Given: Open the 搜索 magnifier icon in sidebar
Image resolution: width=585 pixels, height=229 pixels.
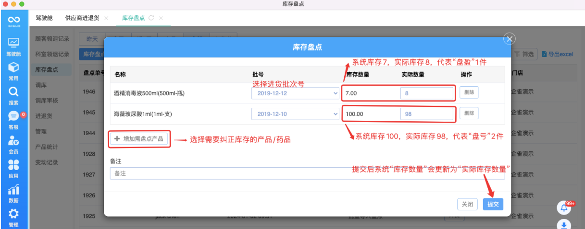Looking at the screenshot, I should [13, 92].
